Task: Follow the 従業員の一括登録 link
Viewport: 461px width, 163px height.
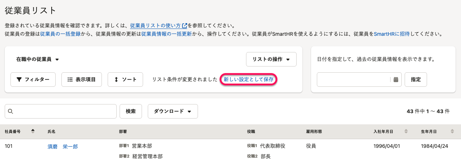Action: click(x=60, y=34)
